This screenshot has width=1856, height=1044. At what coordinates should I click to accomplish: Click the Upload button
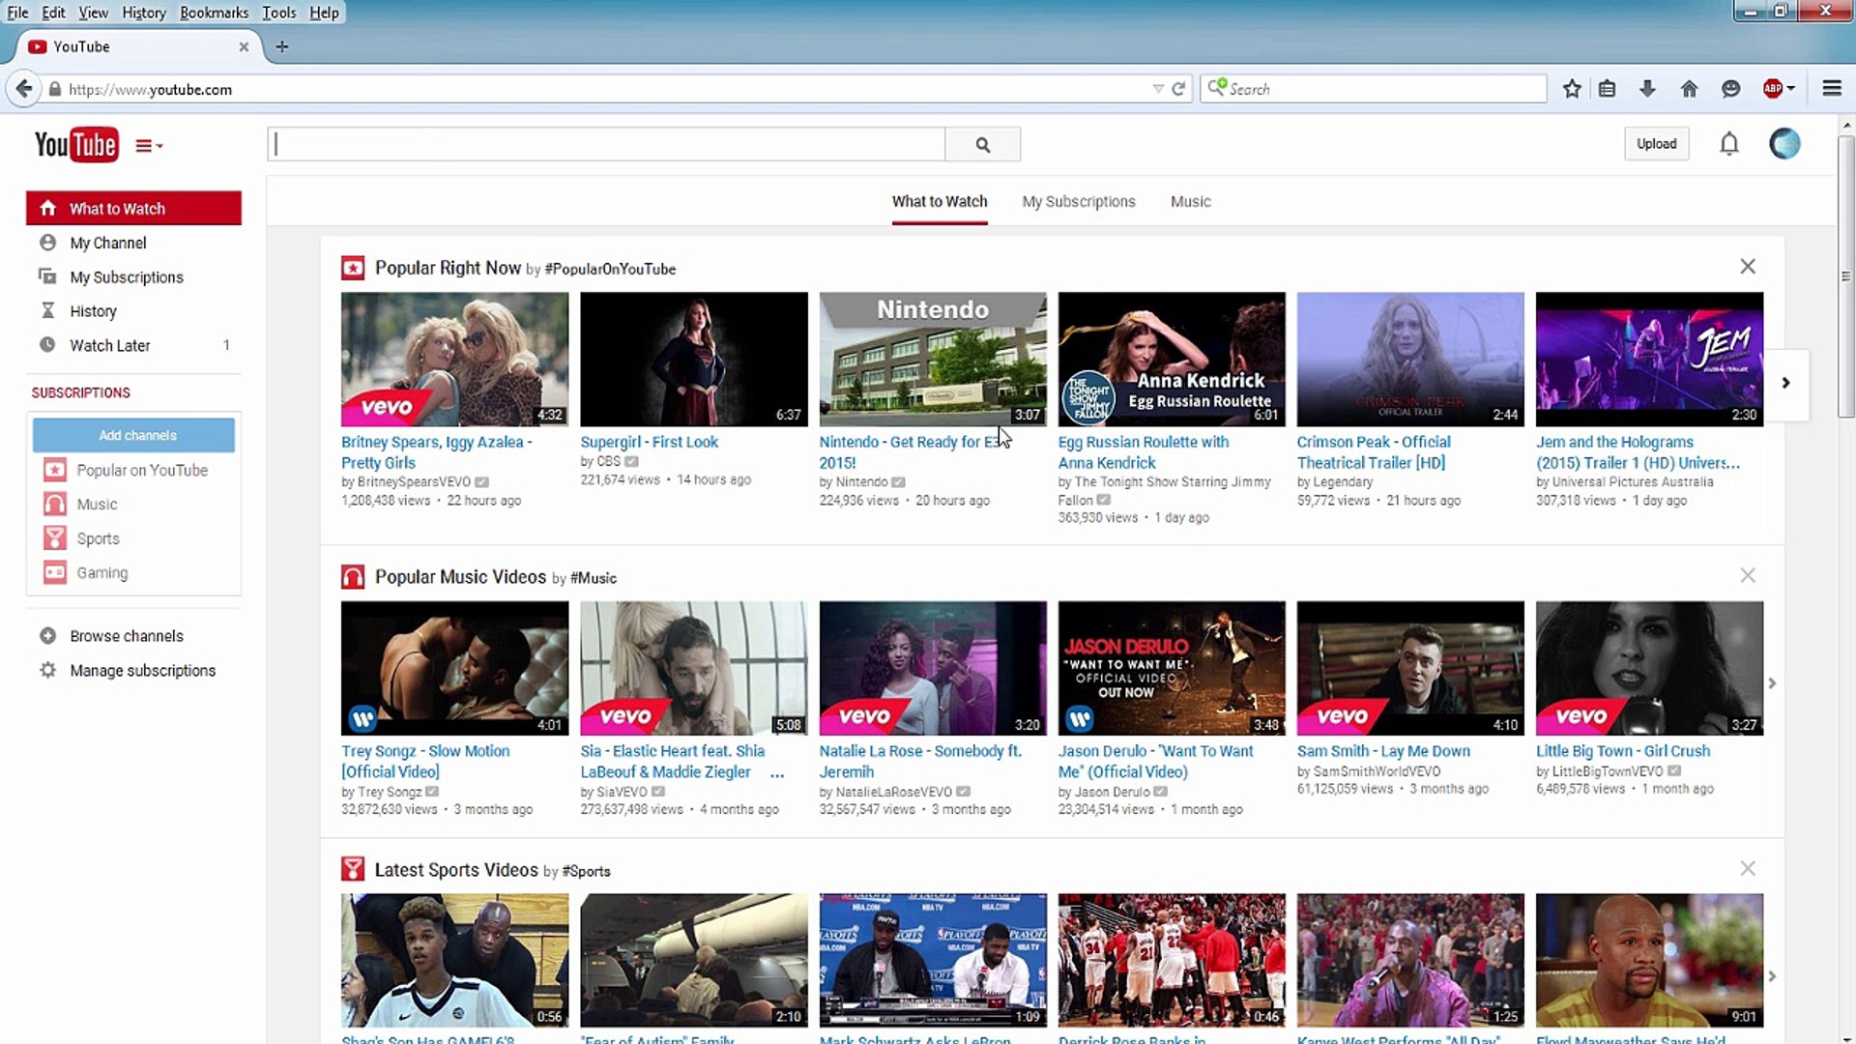coord(1657,143)
